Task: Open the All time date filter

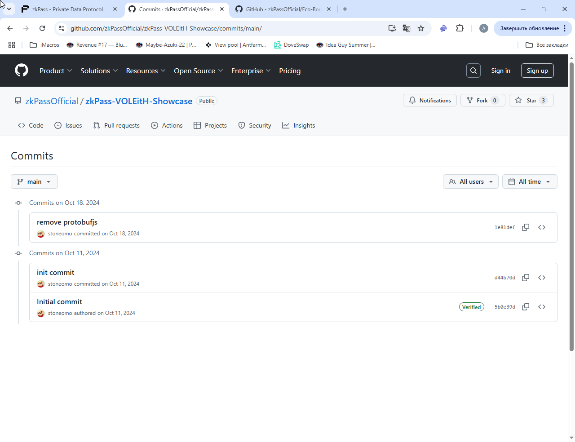Action: [x=530, y=181]
